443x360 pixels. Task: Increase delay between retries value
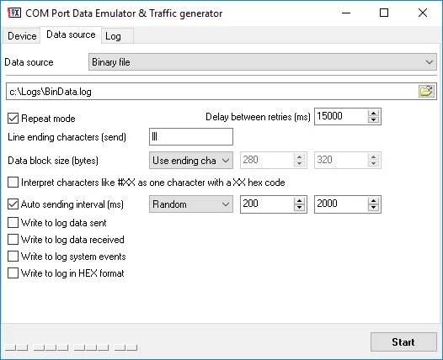(373, 114)
